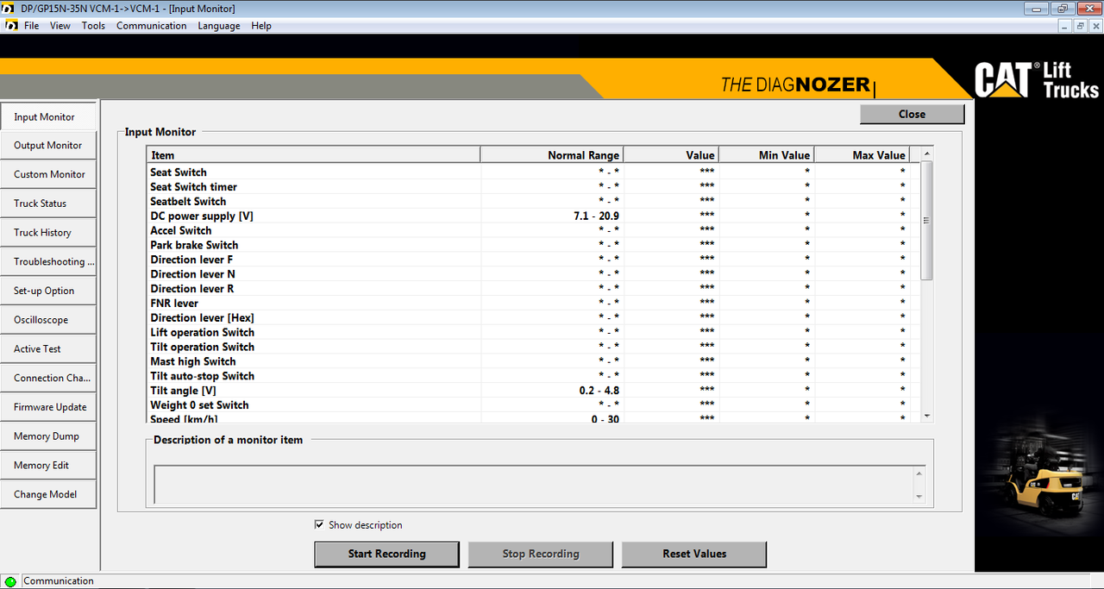Open the Input Monitor tab
Screen dimensions: 1104x589
(48, 116)
